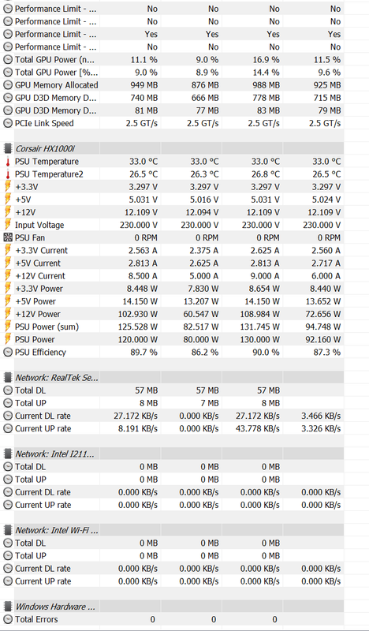Select the Network: Intel Wi-Fi ... section header
The image size is (369, 631).
57,530
